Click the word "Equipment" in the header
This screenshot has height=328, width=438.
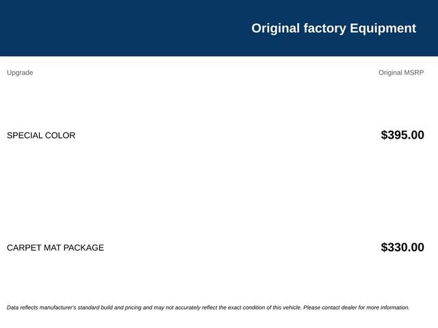pos(383,29)
